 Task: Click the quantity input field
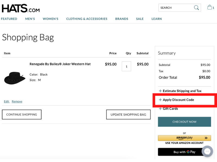[126, 66]
